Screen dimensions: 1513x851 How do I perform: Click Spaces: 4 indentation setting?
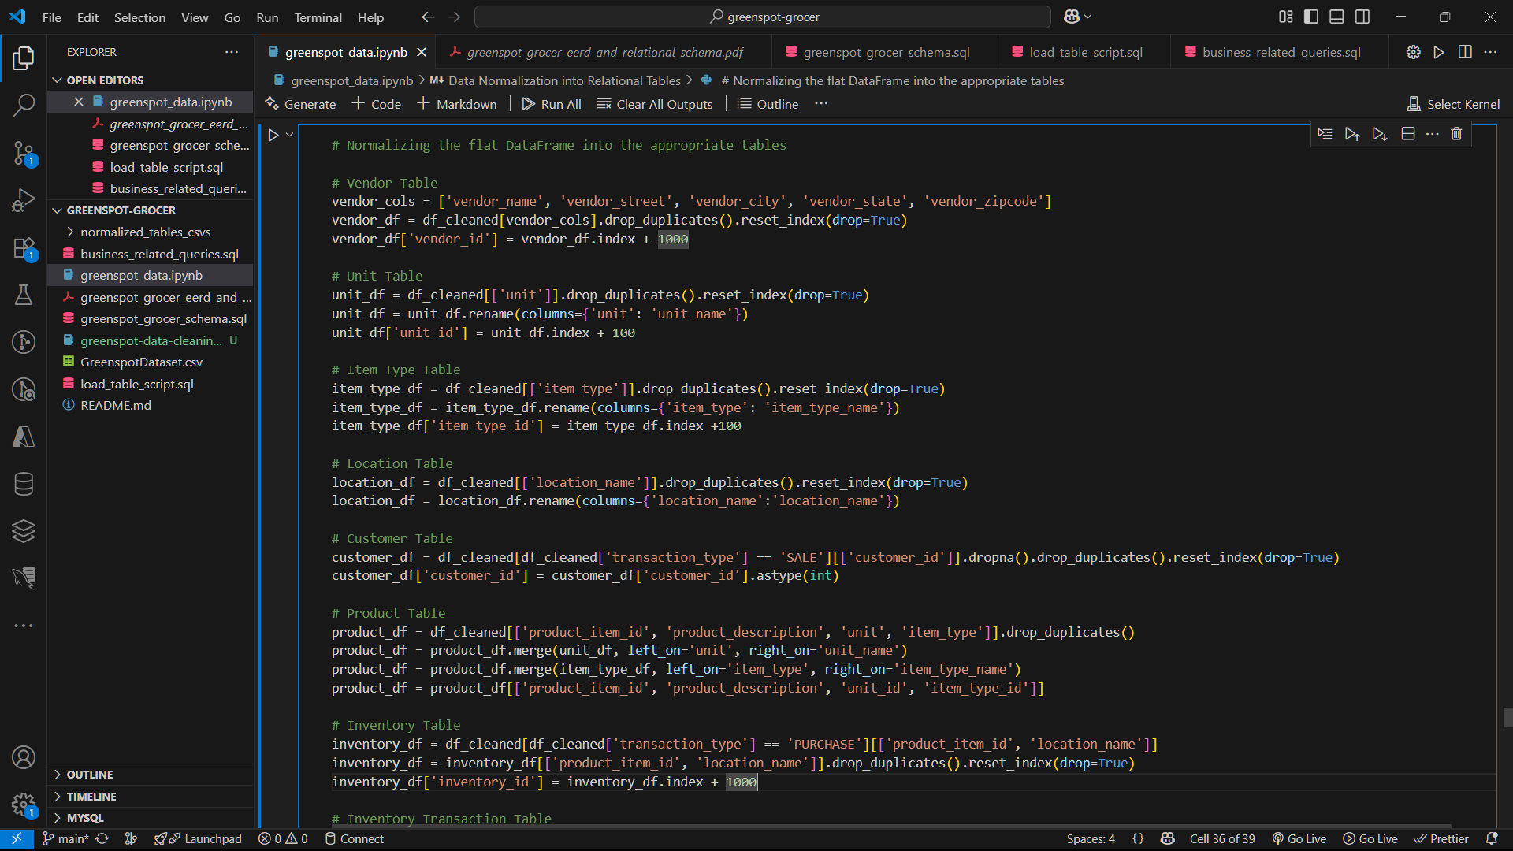point(1091,839)
